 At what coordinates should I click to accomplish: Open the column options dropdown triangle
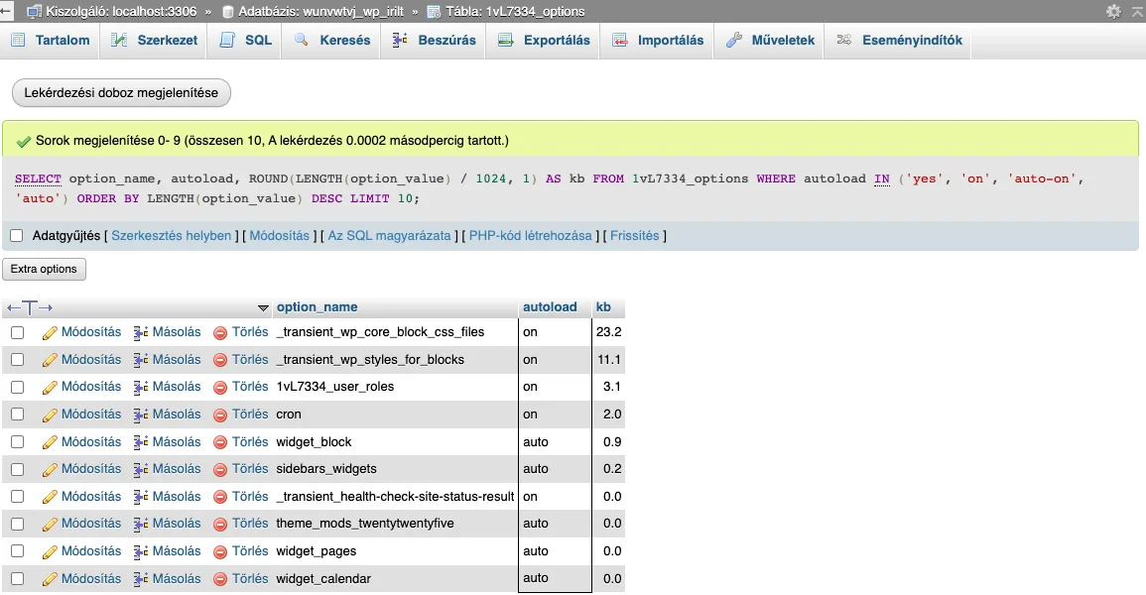pyautogui.click(x=263, y=308)
